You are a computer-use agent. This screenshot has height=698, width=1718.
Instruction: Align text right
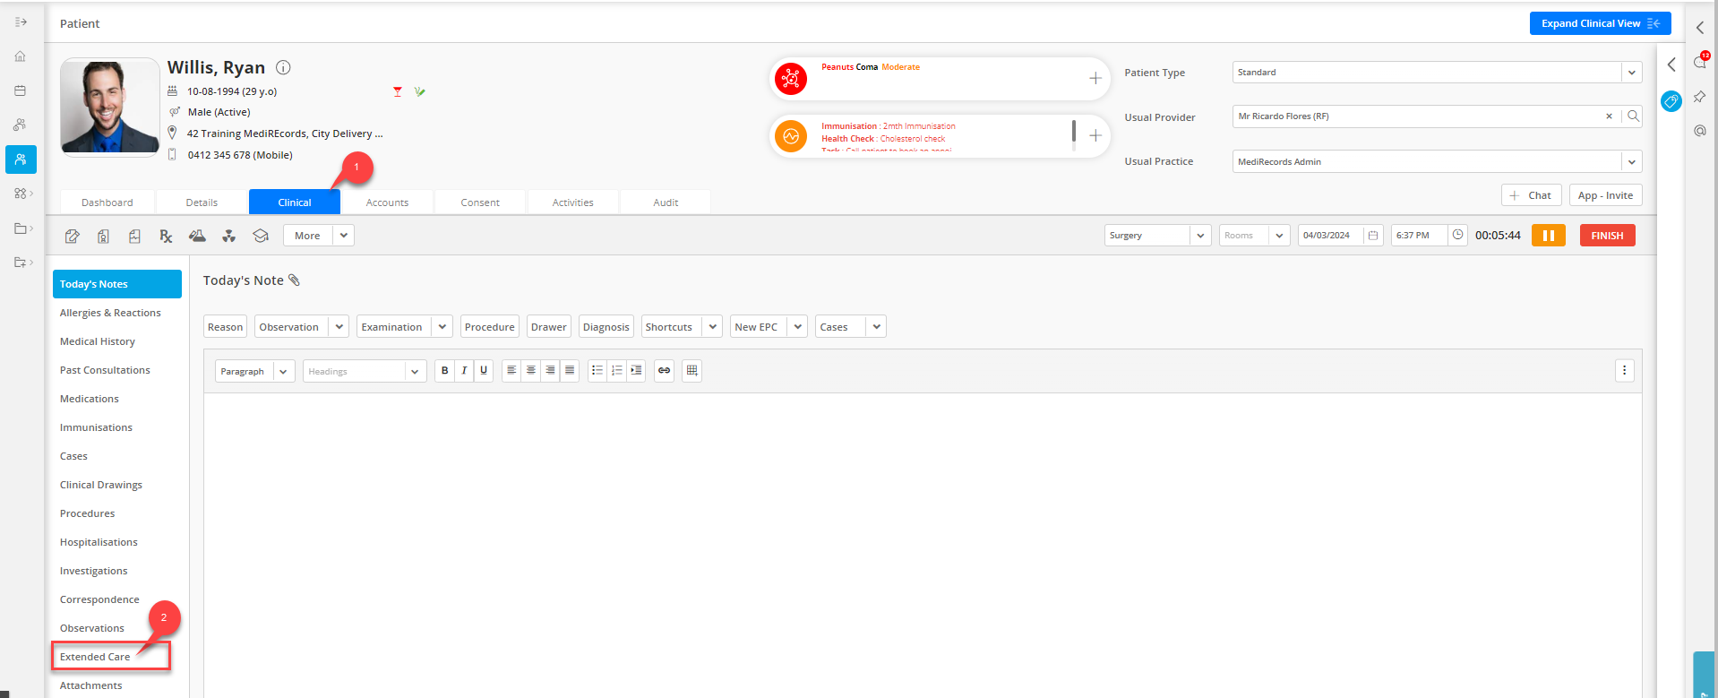pyautogui.click(x=550, y=371)
